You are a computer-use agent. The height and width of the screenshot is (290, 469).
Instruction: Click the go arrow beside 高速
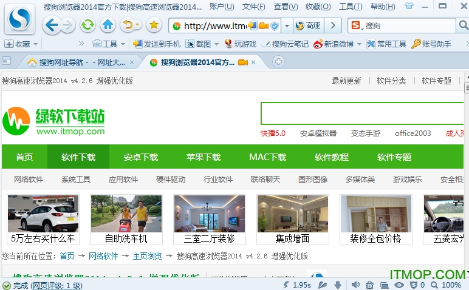(x=333, y=26)
